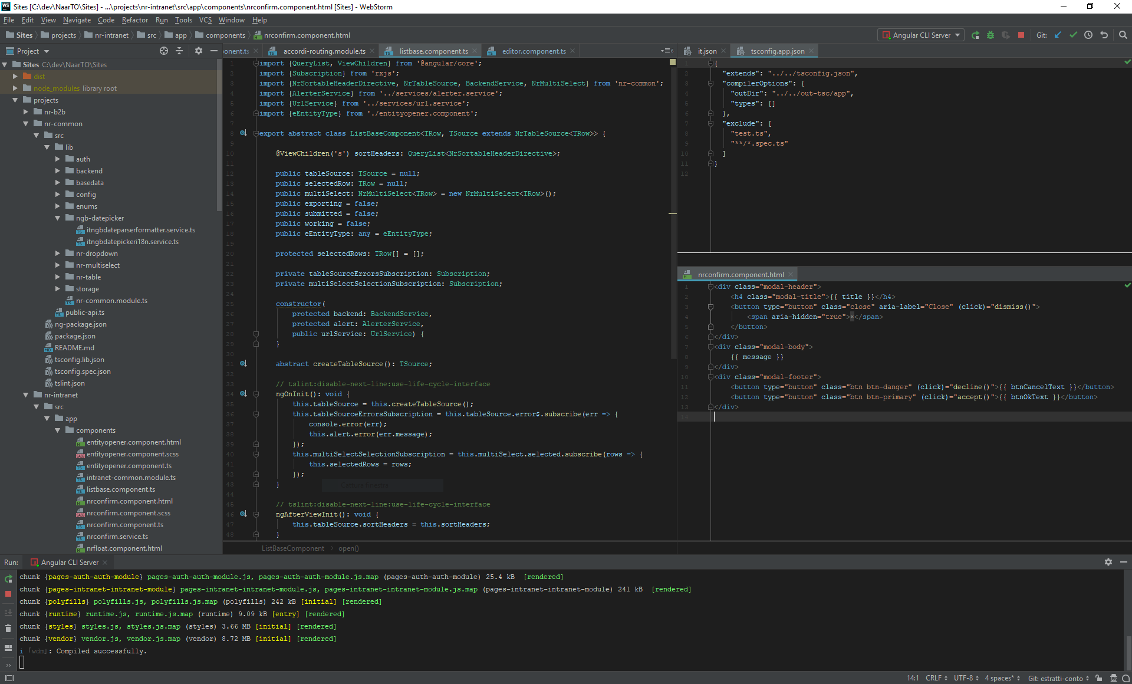Clear the Run console output with the trash icon
Viewport: 1132px width, 684px height.
[x=8, y=629]
